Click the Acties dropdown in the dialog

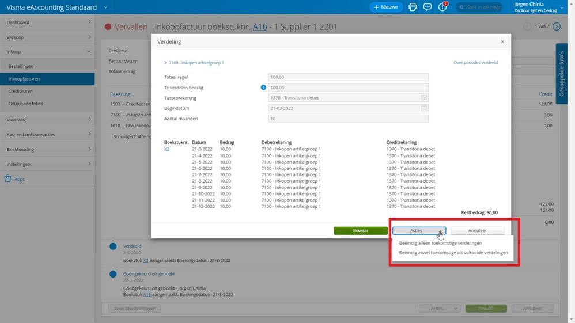coord(419,231)
